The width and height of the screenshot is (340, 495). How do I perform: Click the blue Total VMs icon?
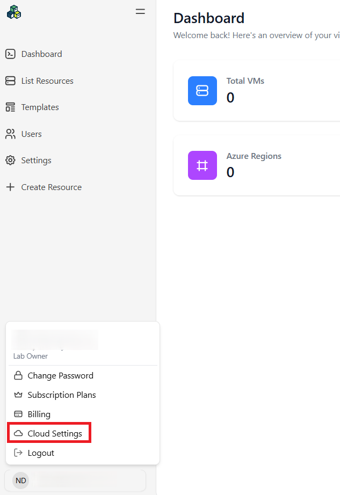pyautogui.click(x=202, y=90)
